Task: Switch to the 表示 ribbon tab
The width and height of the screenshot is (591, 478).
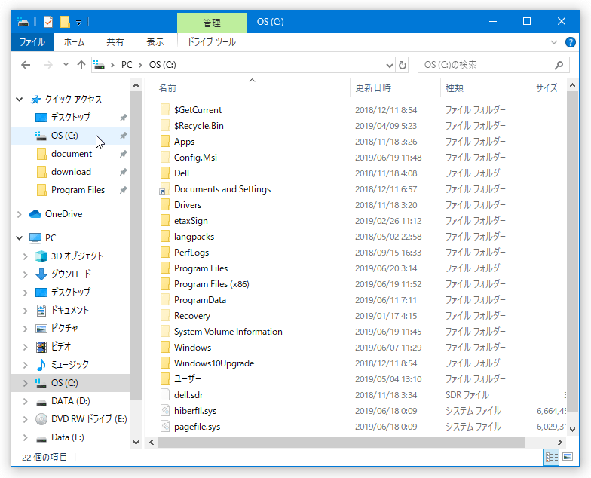Action: coord(155,42)
